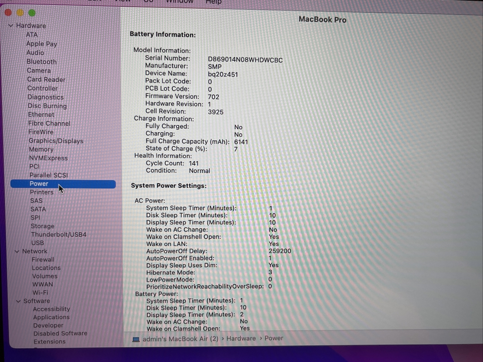This screenshot has height=362, width=483.
Task: Open the WWAN section
Action: coord(43,284)
